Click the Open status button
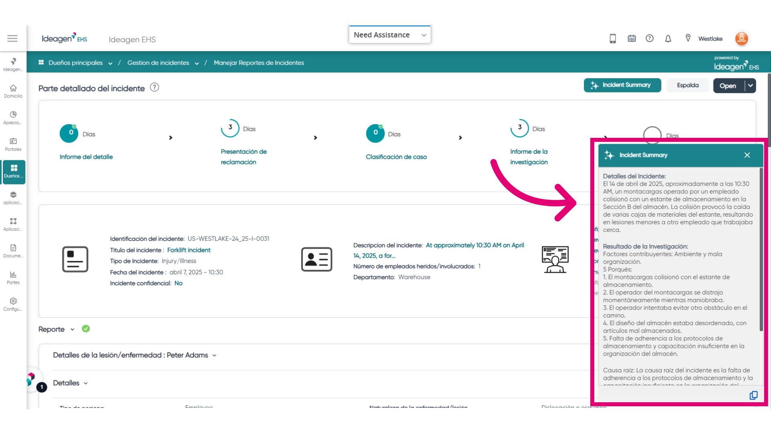771x434 pixels. pos(728,86)
